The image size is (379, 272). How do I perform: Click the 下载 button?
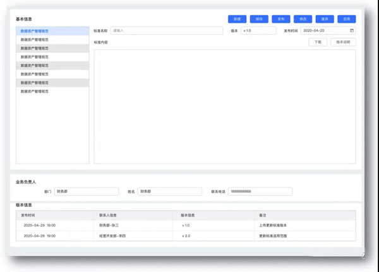click(318, 42)
